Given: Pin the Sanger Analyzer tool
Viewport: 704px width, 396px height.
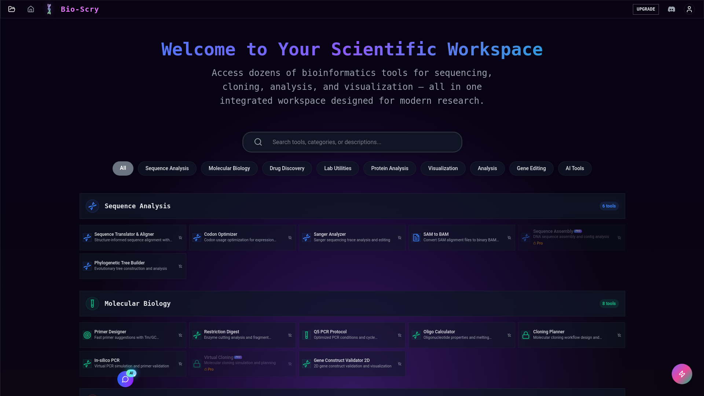Looking at the screenshot, I should (x=400, y=238).
